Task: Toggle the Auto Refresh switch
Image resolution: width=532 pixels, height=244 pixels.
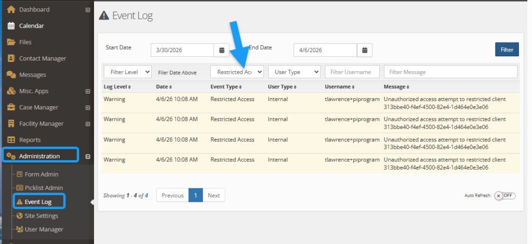Action: [x=504, y=196]
